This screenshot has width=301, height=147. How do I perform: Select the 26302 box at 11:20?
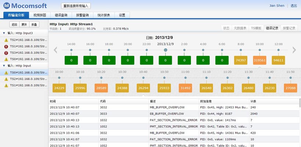(228, 88)
